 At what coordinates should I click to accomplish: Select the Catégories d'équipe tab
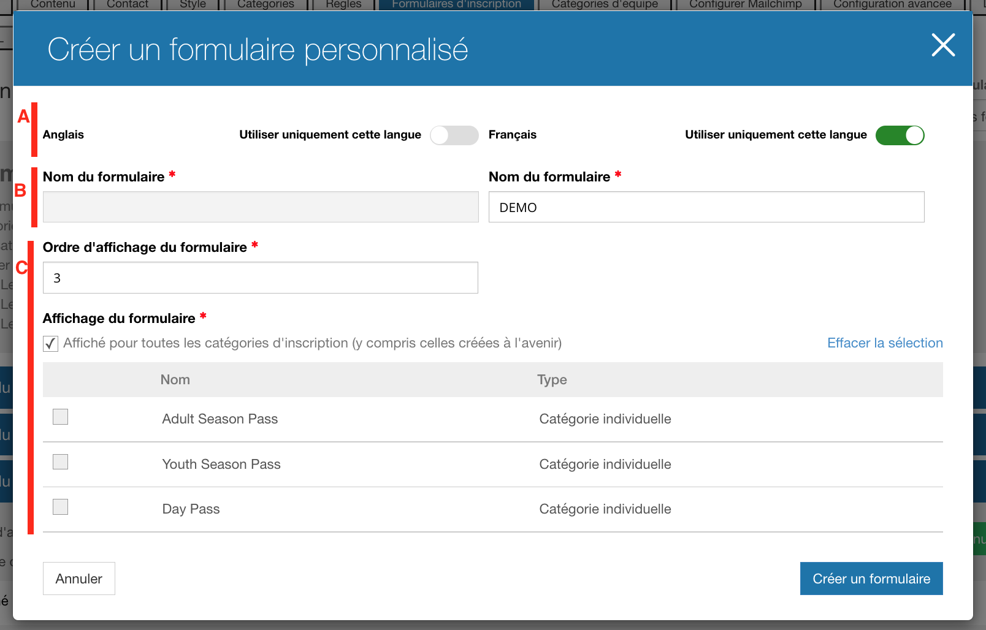605,4
